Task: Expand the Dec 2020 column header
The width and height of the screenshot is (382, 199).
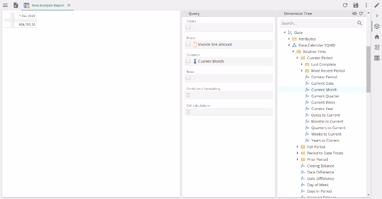Action: (x=20, y=16)
